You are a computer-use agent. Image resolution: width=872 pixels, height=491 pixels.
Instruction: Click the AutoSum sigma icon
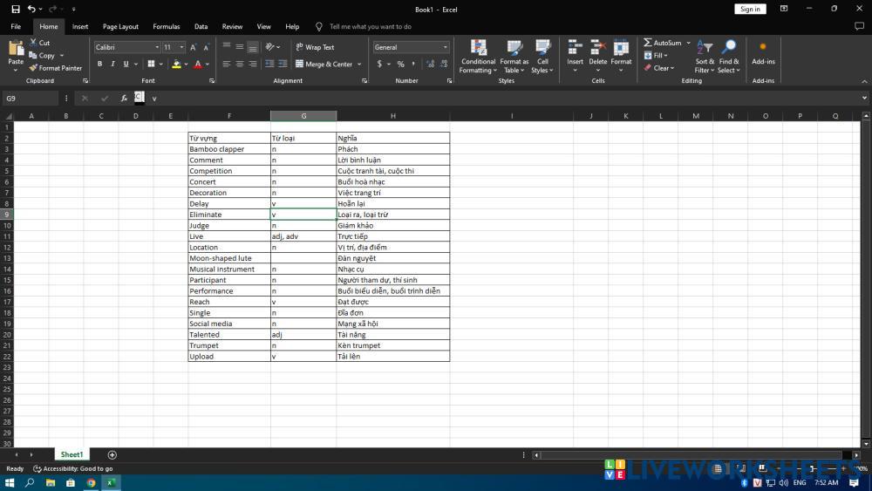click(648, 43)
